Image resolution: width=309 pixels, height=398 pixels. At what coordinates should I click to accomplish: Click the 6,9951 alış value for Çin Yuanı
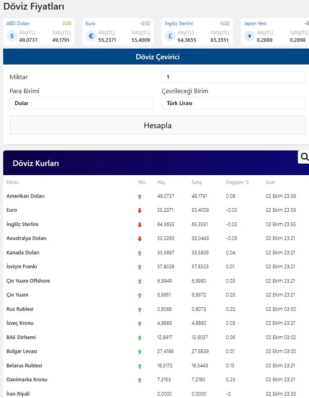click(164, 295)
